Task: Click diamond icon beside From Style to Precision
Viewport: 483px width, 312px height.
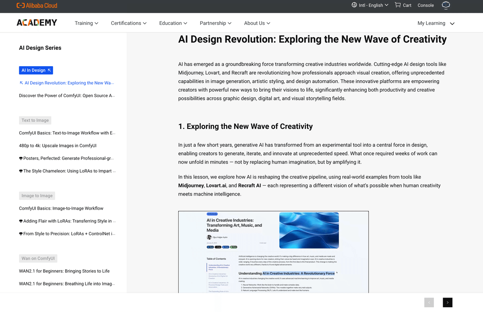Action: click(x=21, y=234)
